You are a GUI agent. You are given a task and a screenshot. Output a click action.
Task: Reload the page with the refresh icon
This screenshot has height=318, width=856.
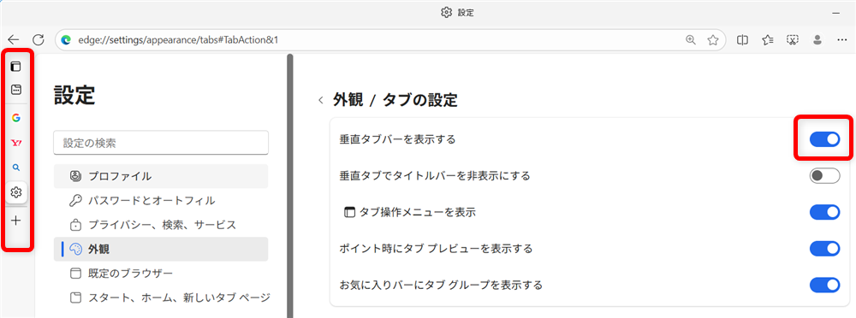coord(39,39)
